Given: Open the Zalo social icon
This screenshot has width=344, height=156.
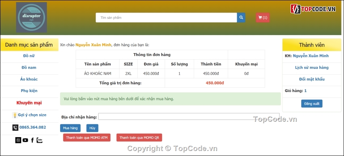Looking at the screenshot, I should (x=39, y=140).
